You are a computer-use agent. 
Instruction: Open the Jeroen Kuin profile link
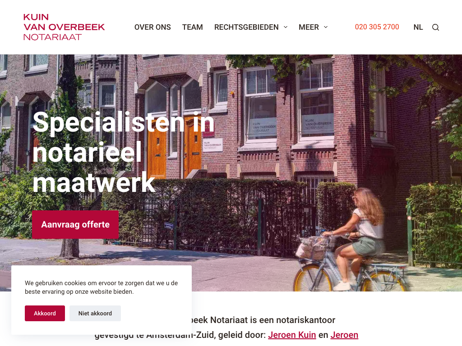tap(292, 335)
